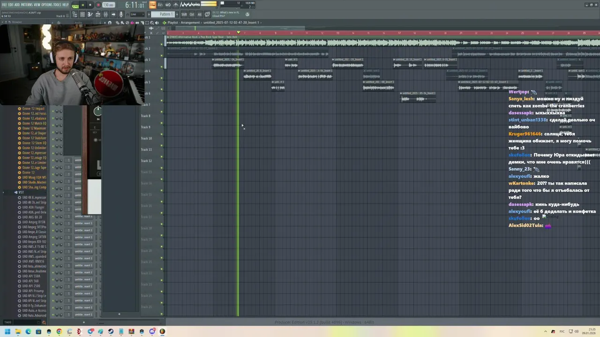
Task: Open the Browser view icon
Action: [75, 15]
